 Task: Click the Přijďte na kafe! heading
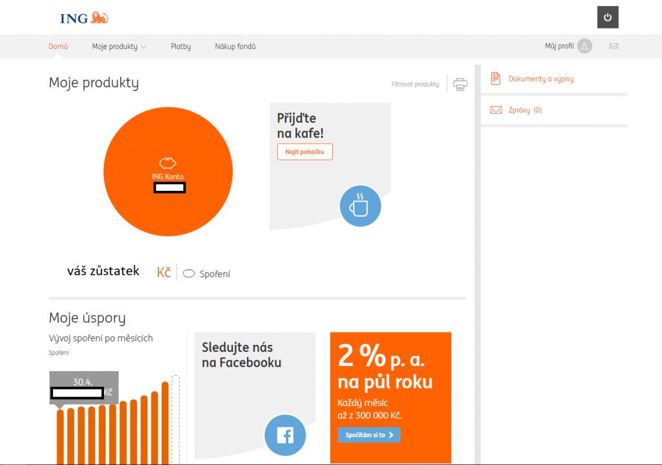pos(300,125)
